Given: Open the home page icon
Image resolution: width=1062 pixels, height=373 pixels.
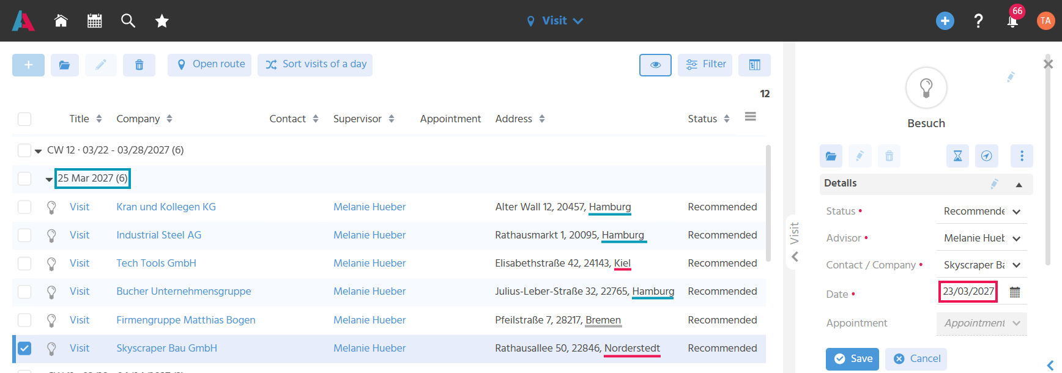Looking at the screenshot, I should coord(61,21).
